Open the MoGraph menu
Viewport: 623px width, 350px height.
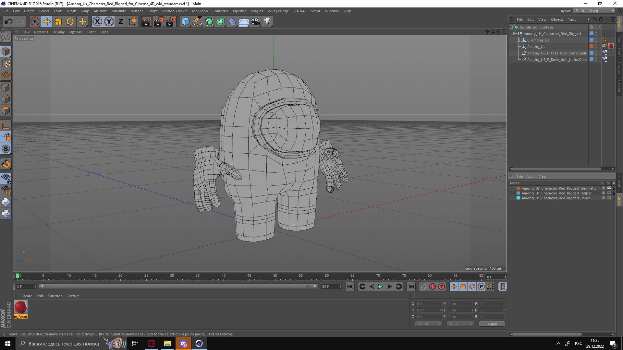tap(200, 11)
